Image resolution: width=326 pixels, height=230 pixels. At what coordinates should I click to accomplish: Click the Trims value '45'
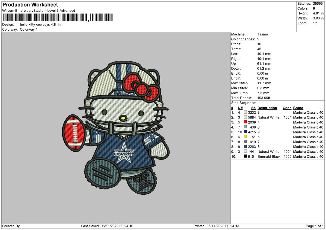[x=259, y=49]
